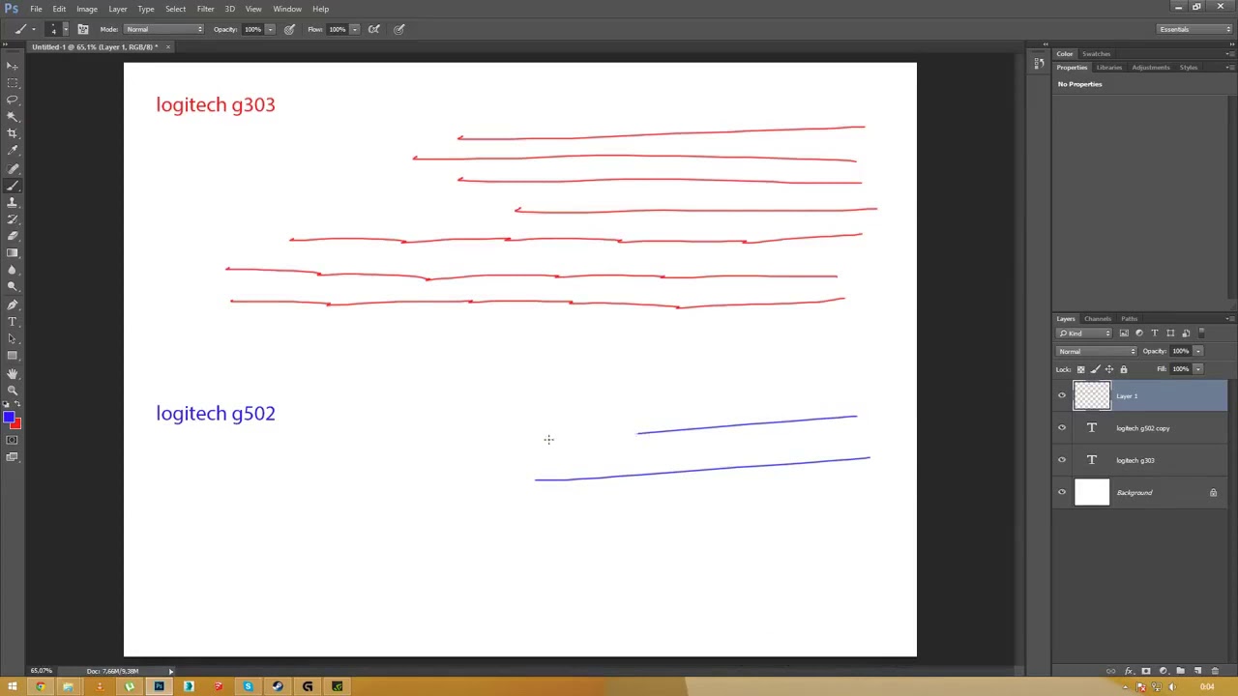This screenshot has height=696, width=1238.
Task: Open the Tool Preset picker arrow
Action: 33,29
